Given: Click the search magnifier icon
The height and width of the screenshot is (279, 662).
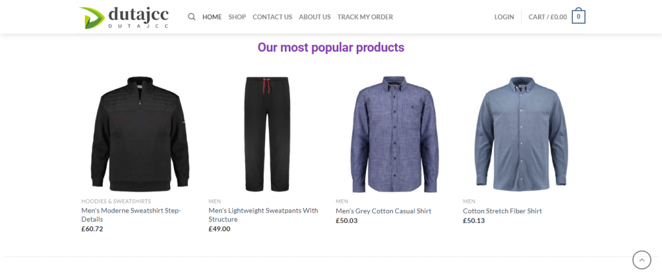Looking at the screenshot, I should [191, 17].
